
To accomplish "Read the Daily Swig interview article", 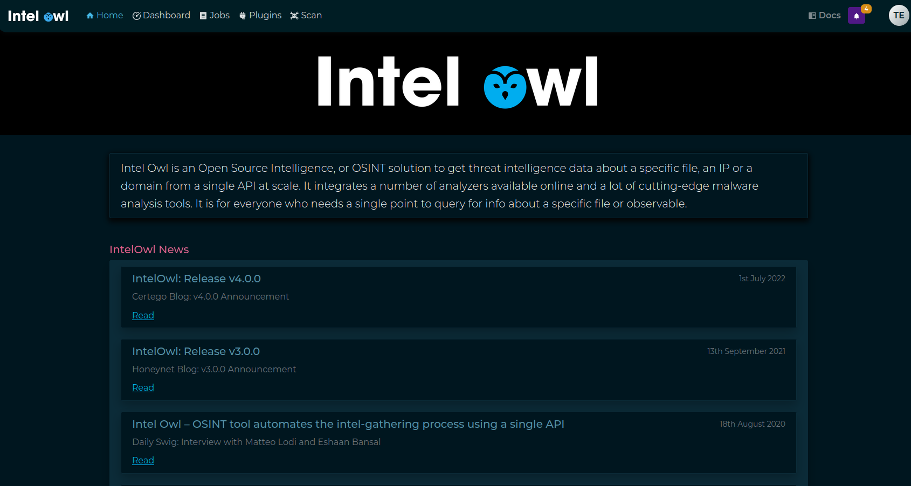I will (x=143, y=460).
